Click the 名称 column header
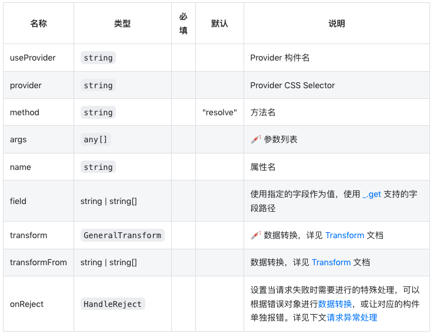 pos(38,24)
